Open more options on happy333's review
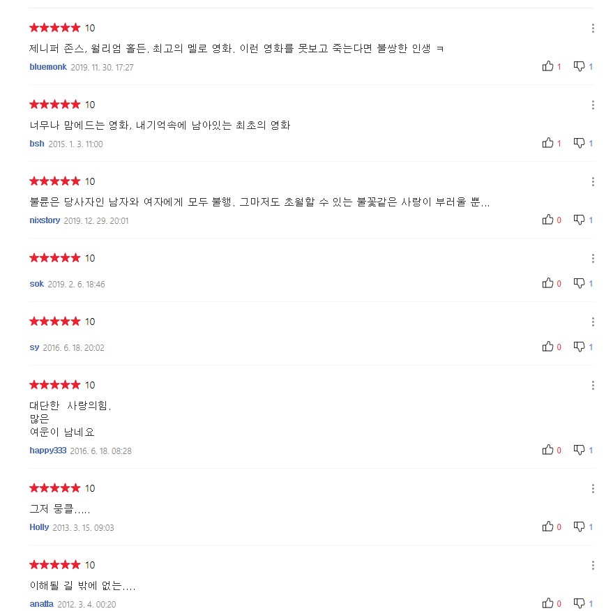The image size is (613, 611). (593, 386)
